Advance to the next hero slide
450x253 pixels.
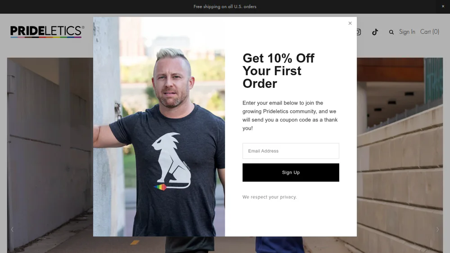[x=437, y=229]
